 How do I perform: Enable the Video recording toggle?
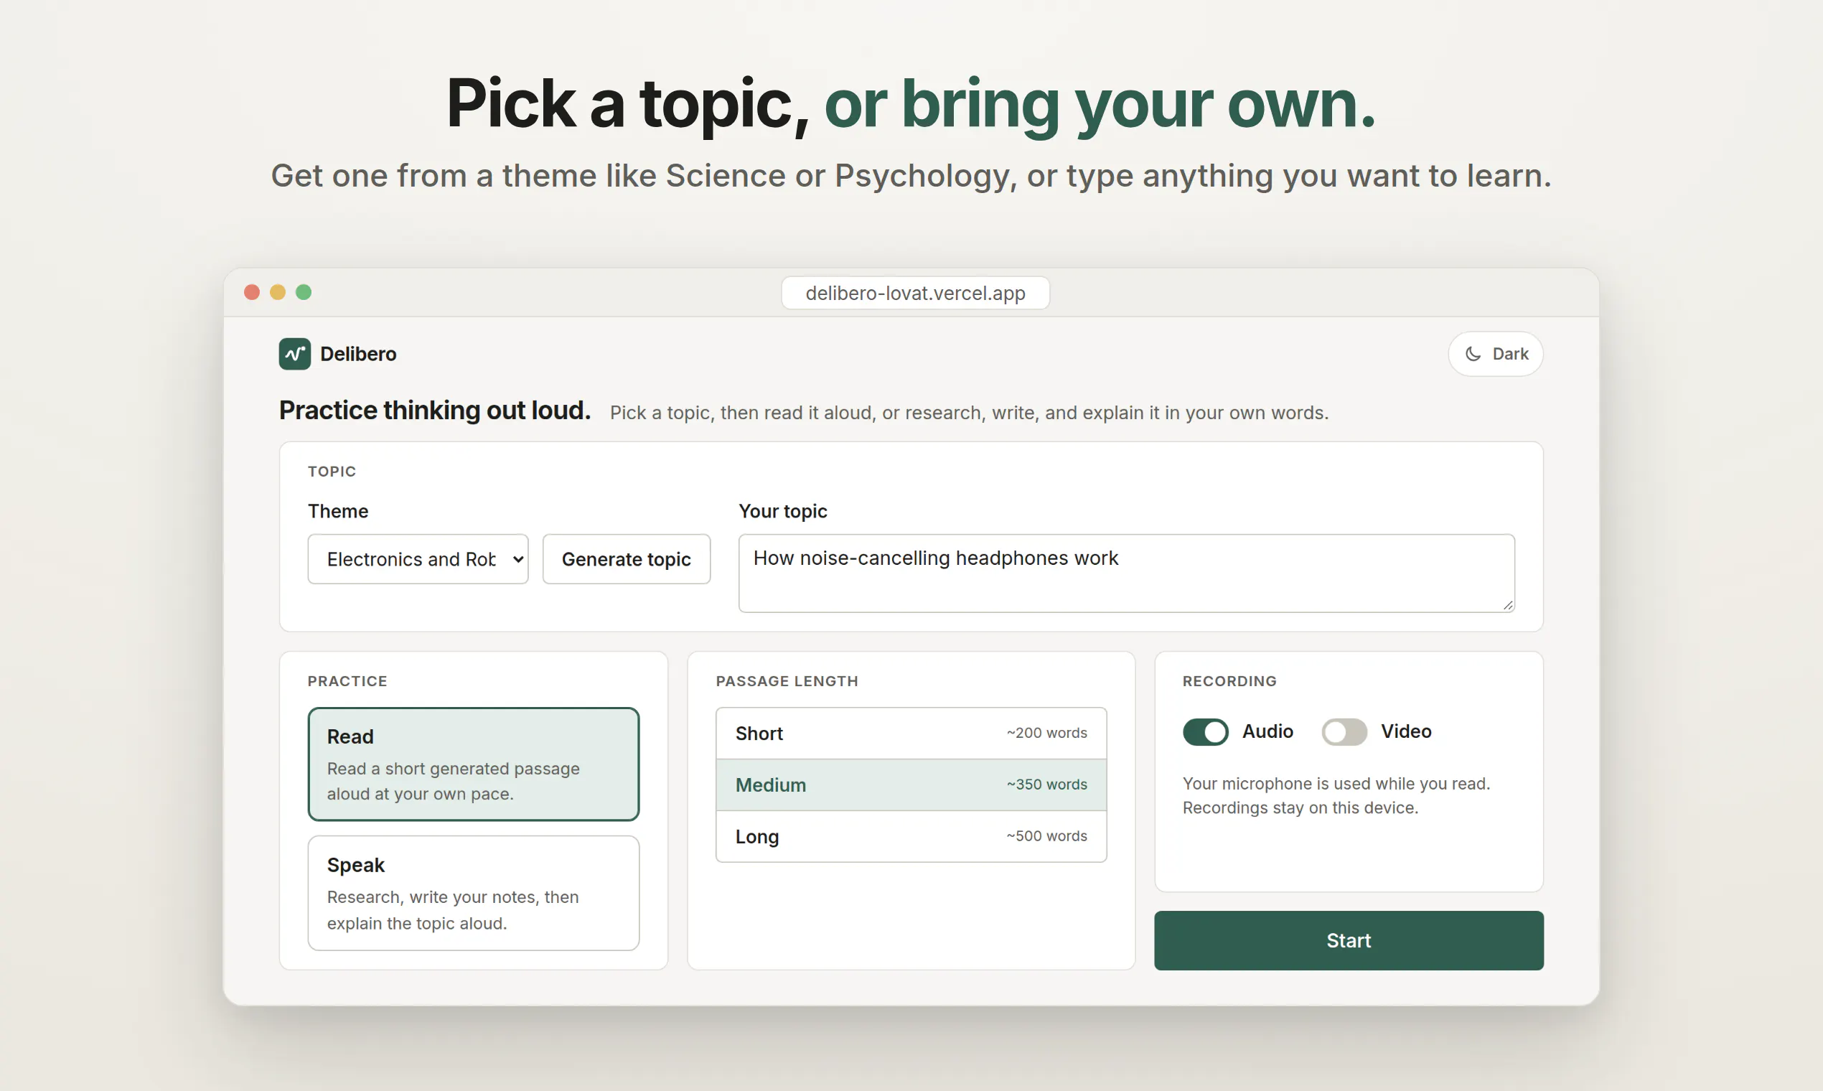1344,731
